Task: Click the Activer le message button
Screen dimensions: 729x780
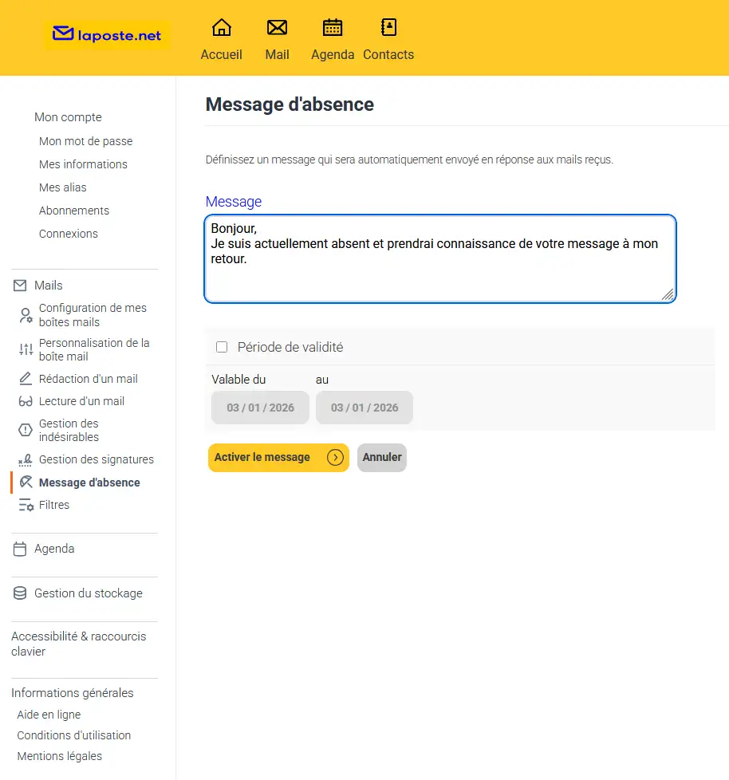Action: click(278, 458)
